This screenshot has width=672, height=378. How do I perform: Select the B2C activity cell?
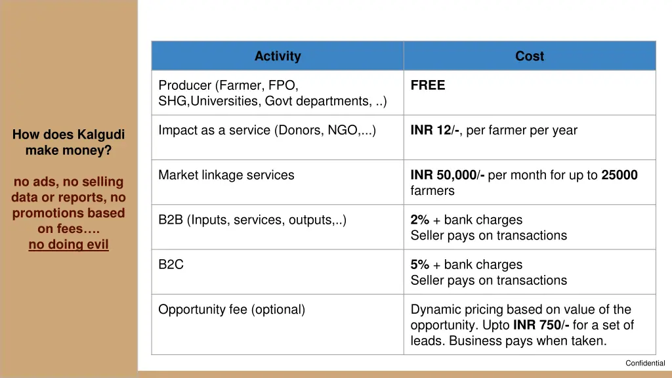[x=278, y=272]
